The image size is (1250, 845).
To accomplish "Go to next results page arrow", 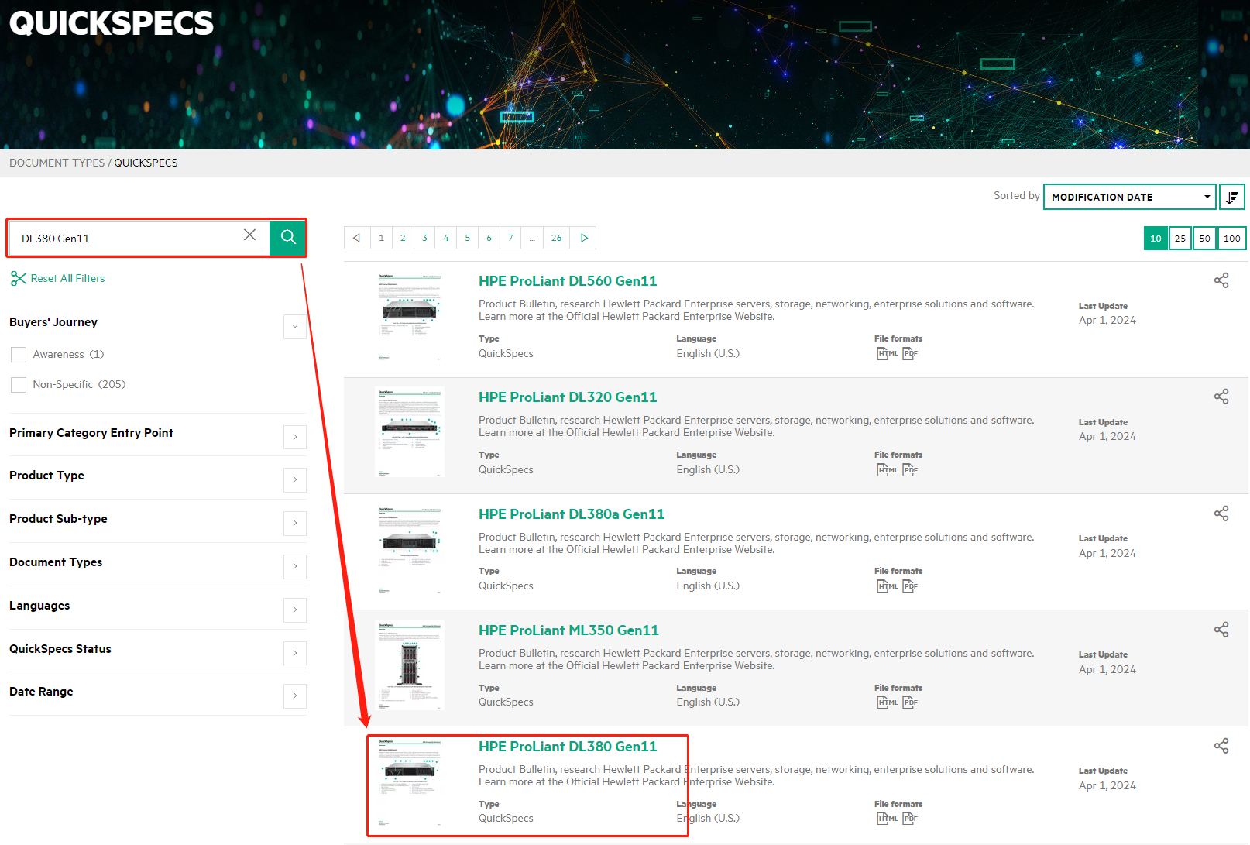I will [584, 238].
